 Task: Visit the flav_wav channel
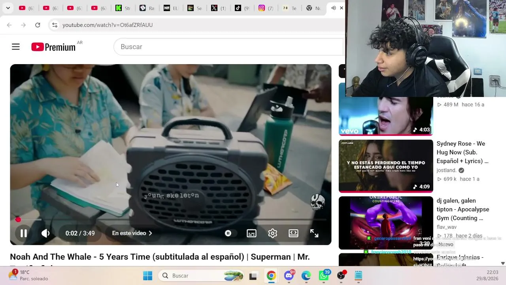(446, 227)
